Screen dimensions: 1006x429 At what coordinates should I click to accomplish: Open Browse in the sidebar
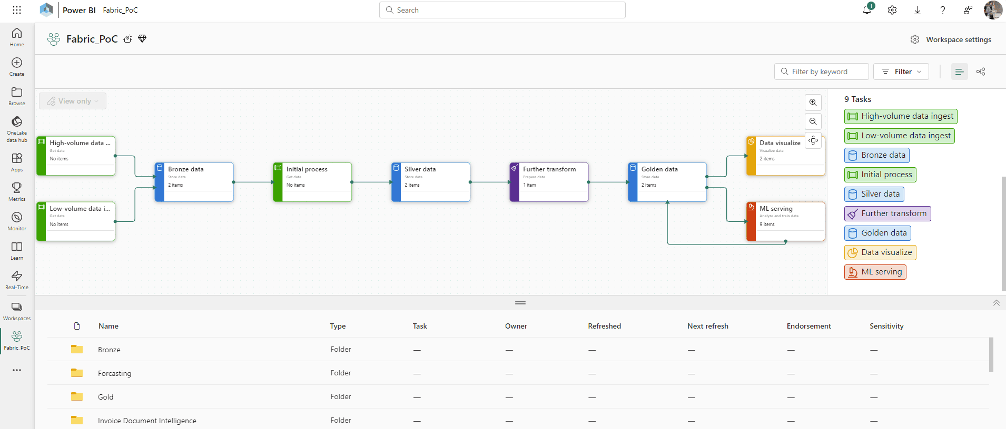pyautogui.click(x=17, y=96)
